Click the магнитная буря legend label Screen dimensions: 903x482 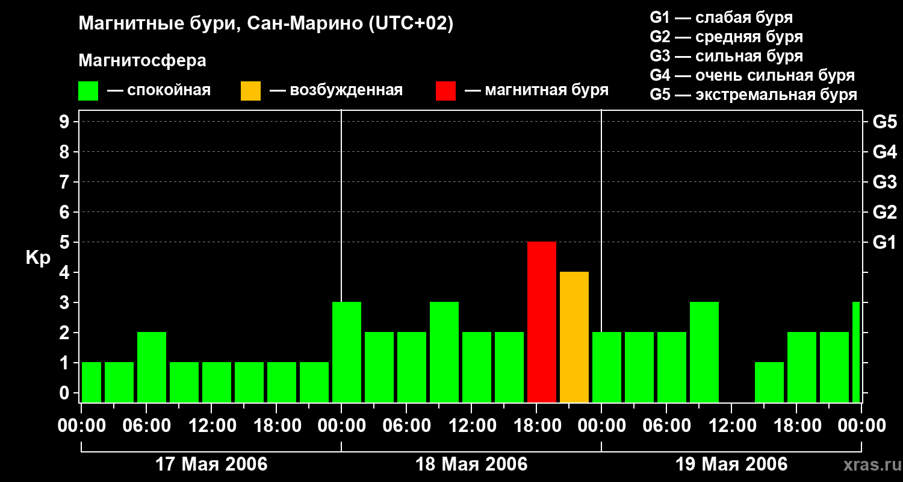[x=547, y=91]
